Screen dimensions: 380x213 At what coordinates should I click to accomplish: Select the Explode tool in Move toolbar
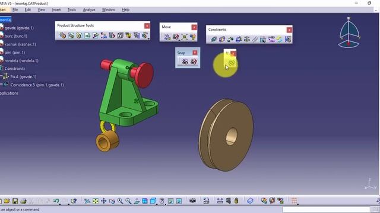point(184,37)
